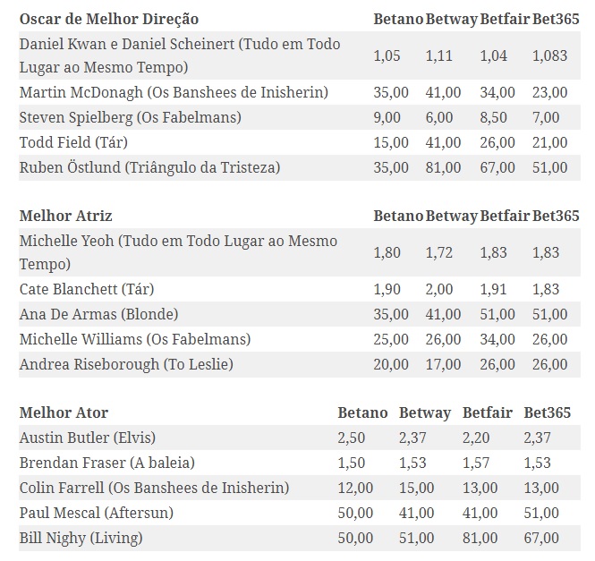This screenshot has height=561, width=595.
Task: Click Ana De Armas (Blonde) row
Action: [x=300, y=314]
